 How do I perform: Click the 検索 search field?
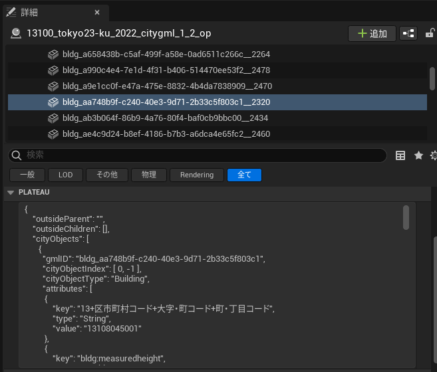(200, 155)
